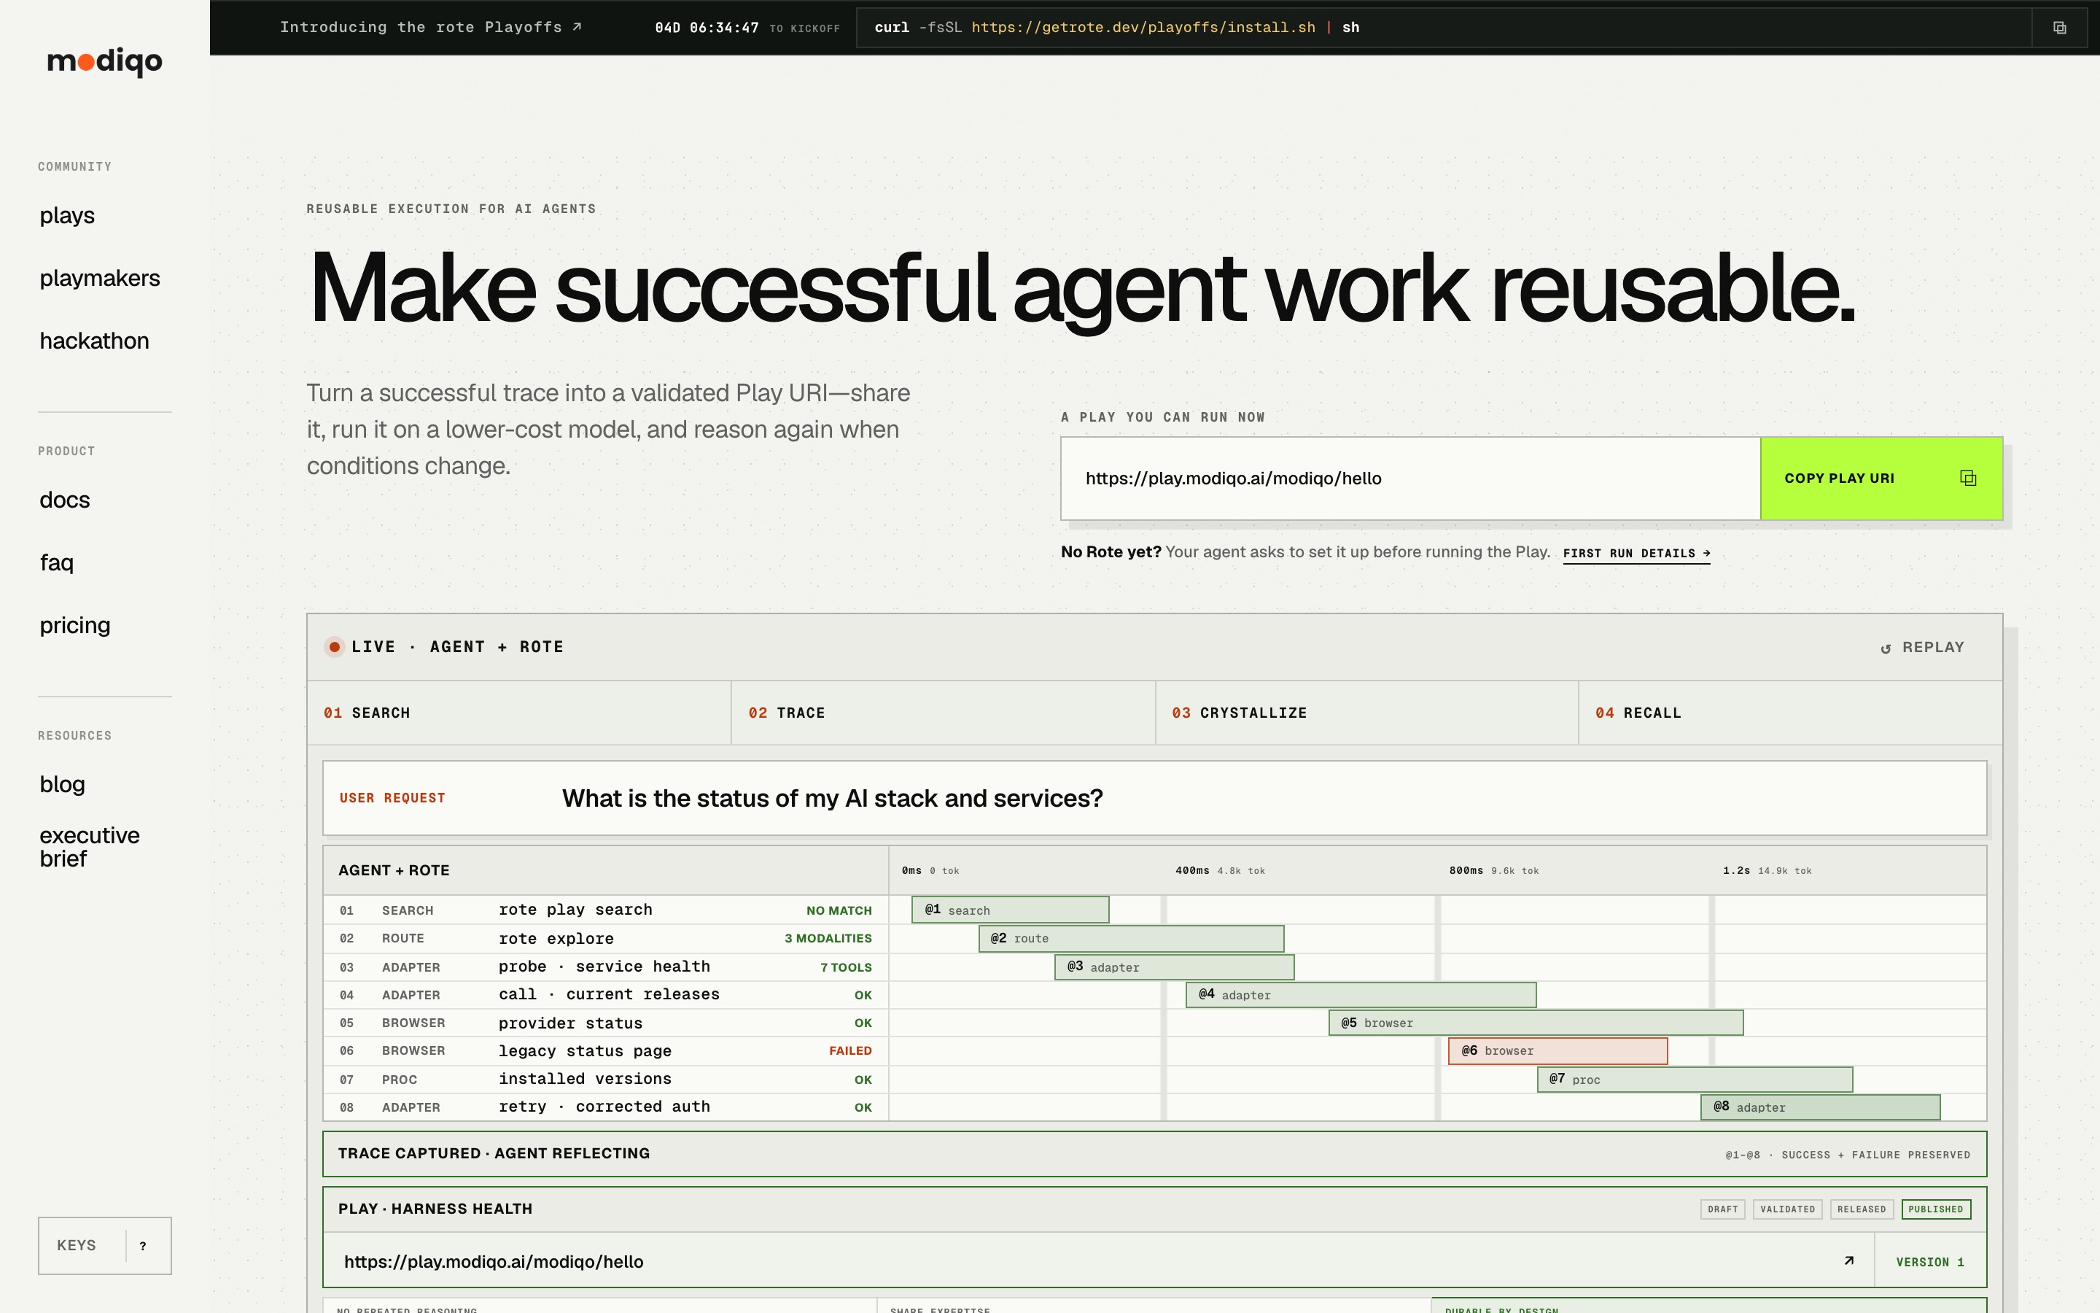This screenshot has width=2100, height=1313.
Task: Click the User Request question text
Action: point(832,798)
